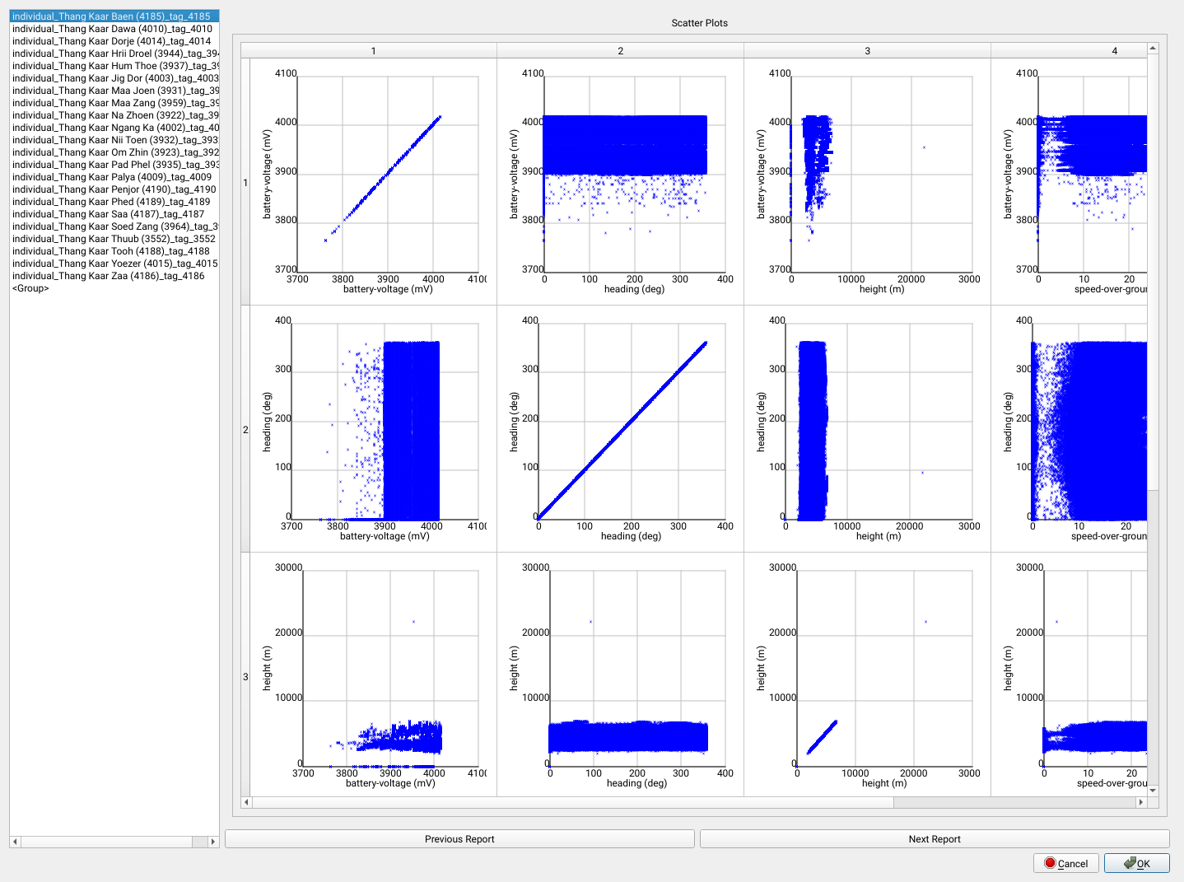This screenshot has height=882, width=1184.
Task: Select row header 3 of scatter grid
Action: (x=245, y=676)
